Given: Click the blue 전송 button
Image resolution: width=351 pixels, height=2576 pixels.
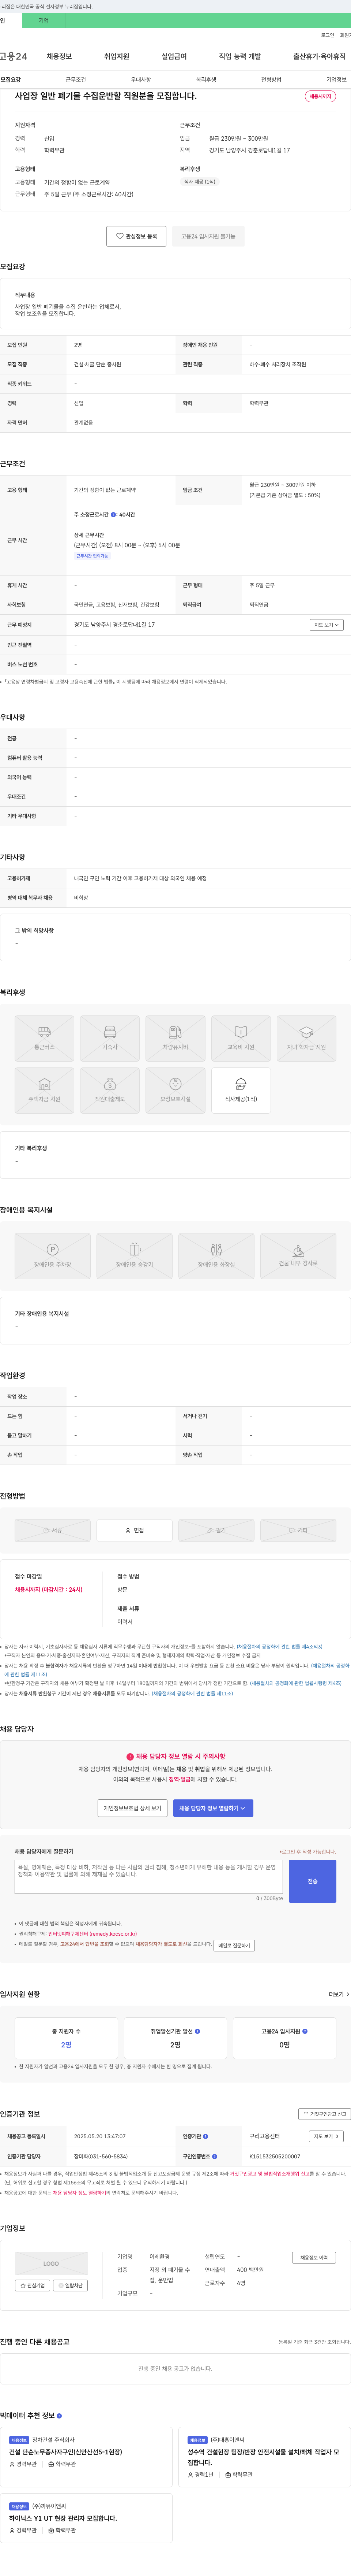Looking at the screenshot, I should tap(312, 1881).
